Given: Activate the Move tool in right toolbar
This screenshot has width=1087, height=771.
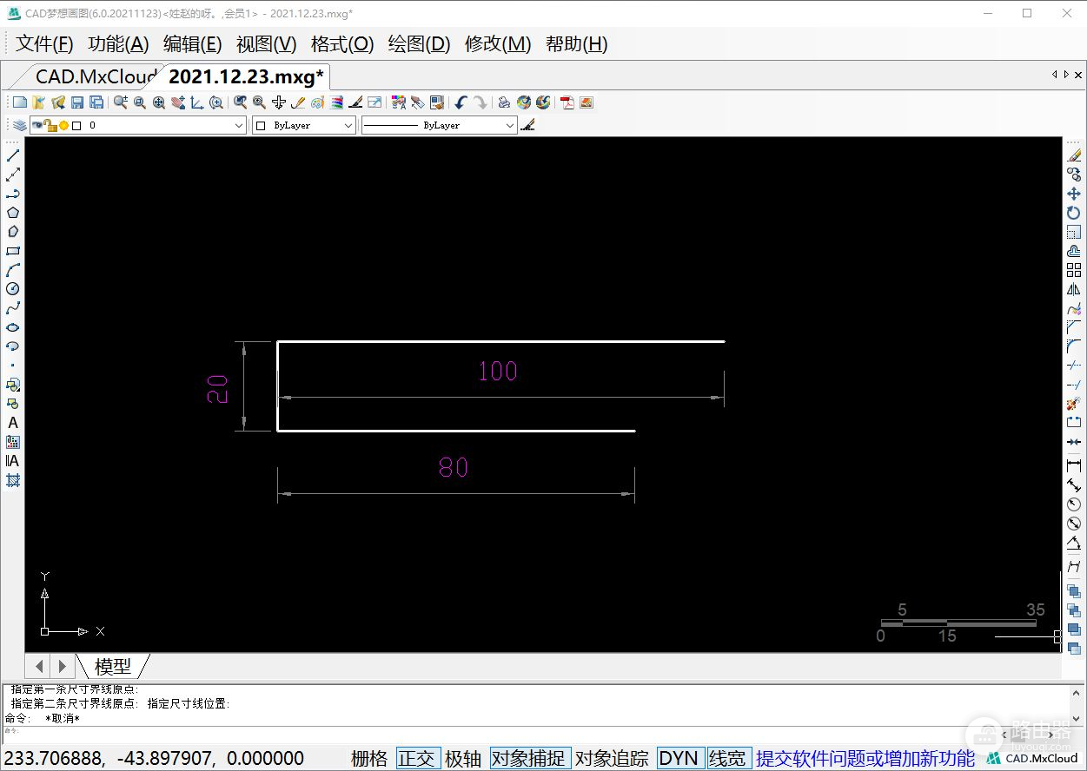Looking at the screenshot, I should (1074, 194).
